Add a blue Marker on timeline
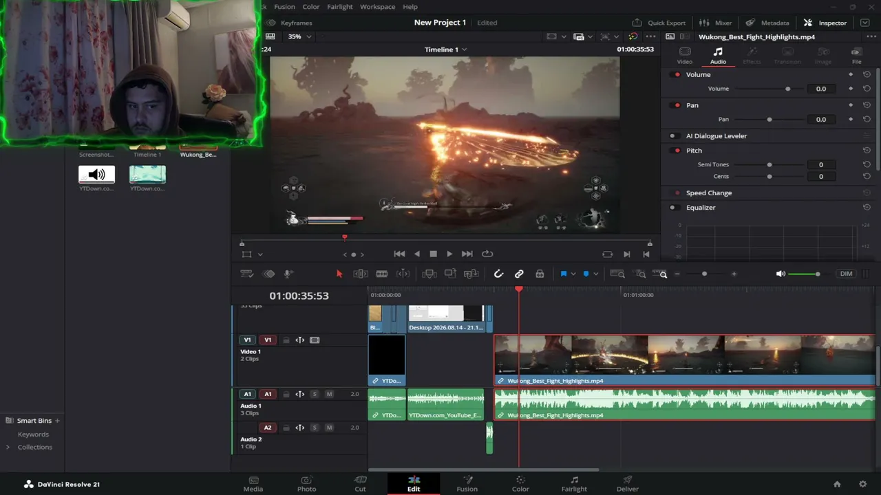 (x=586, y=274)
